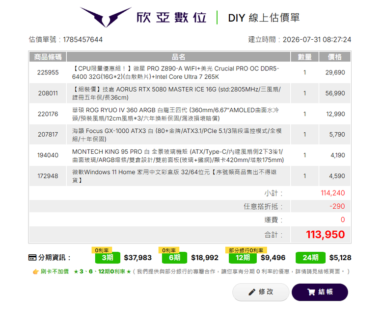383x315 pixels.
Task: Click the 結帳 checkout button
Action: (320, 292)
